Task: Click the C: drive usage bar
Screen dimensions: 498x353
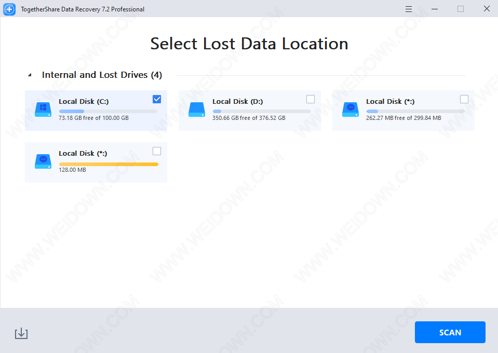Action: click(108, 112)
